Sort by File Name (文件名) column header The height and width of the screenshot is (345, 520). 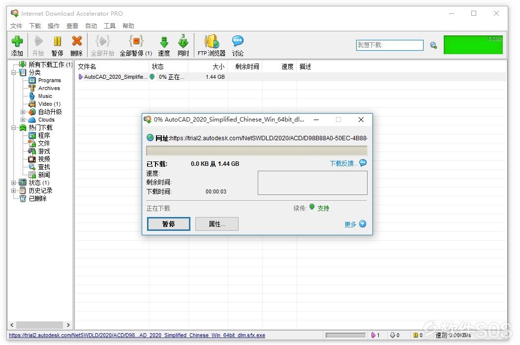pyautogui.click(x=112, y=66)
